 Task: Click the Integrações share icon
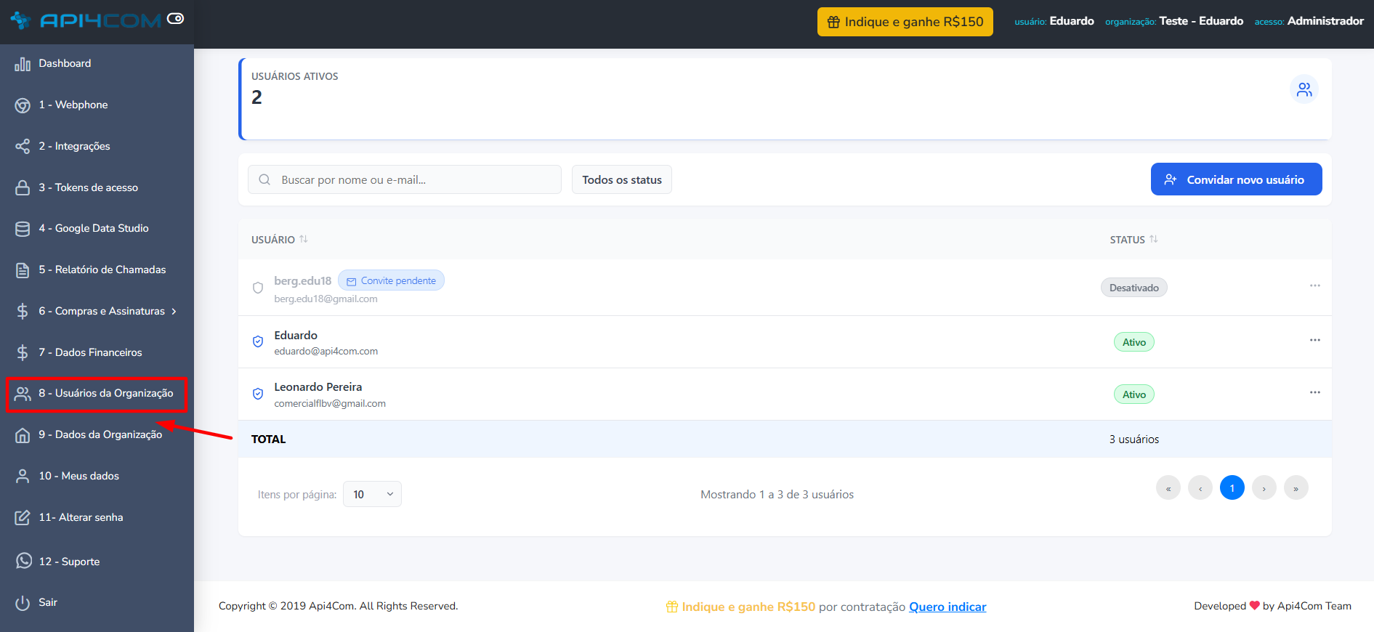pyautogui.click(x=23, y=146)
